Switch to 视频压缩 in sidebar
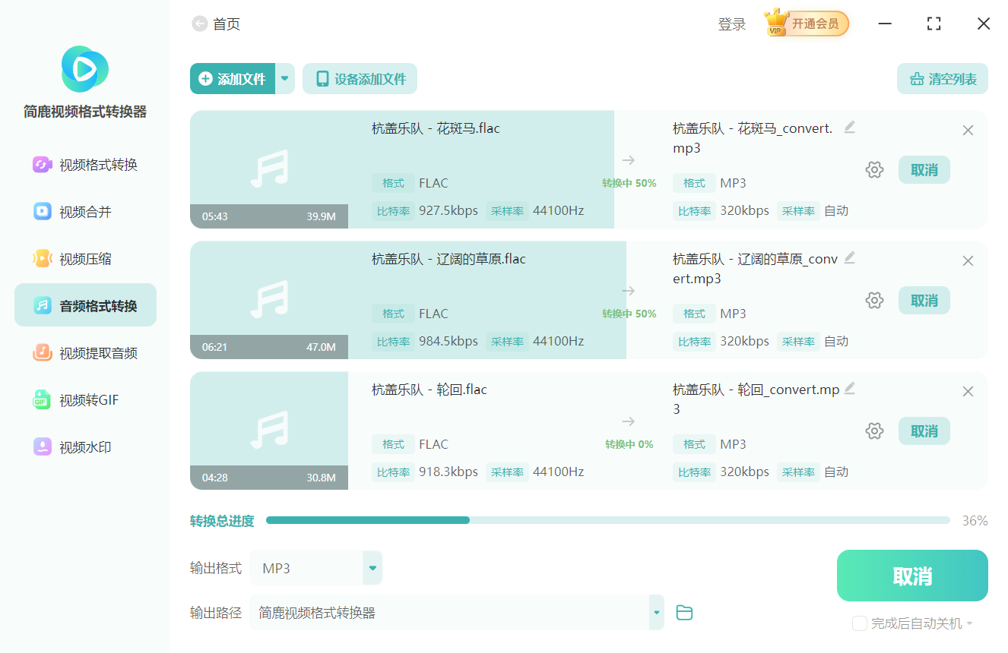Image resolution: width=1008 pixels, height=653 pixels. pyautogui.click(x=85, y=259)
